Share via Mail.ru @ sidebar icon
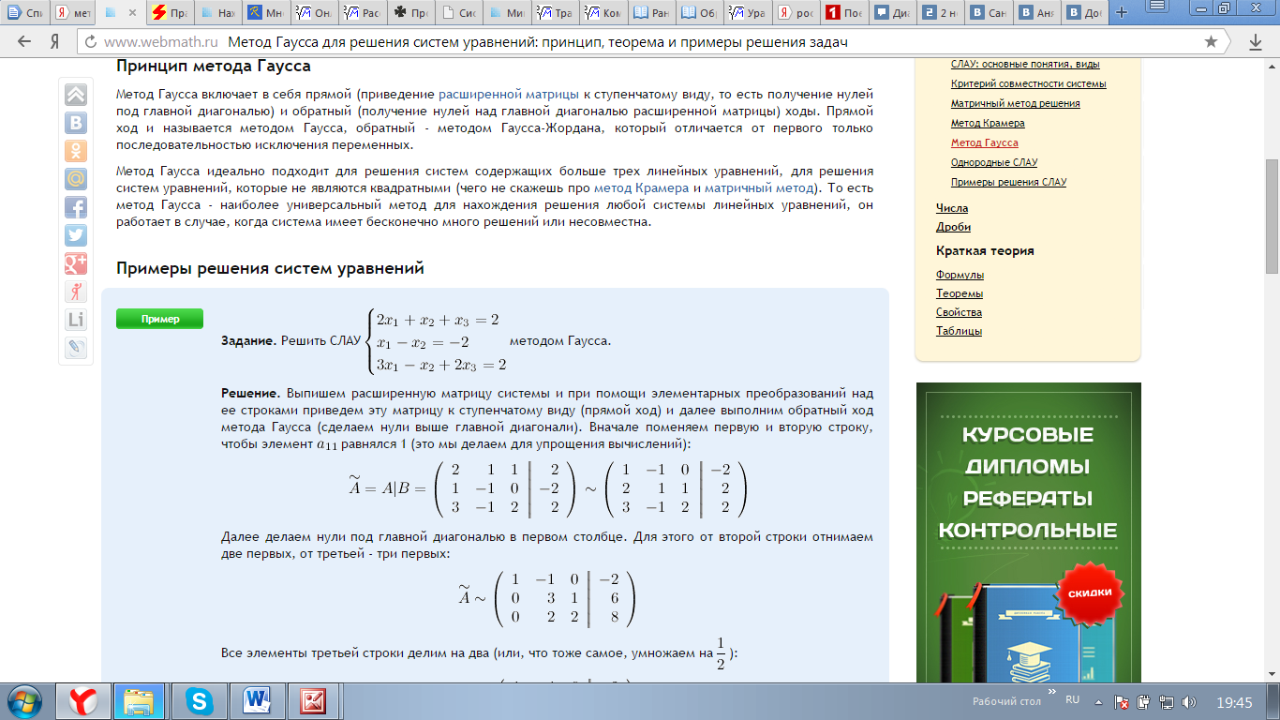 tap(76, 179)
